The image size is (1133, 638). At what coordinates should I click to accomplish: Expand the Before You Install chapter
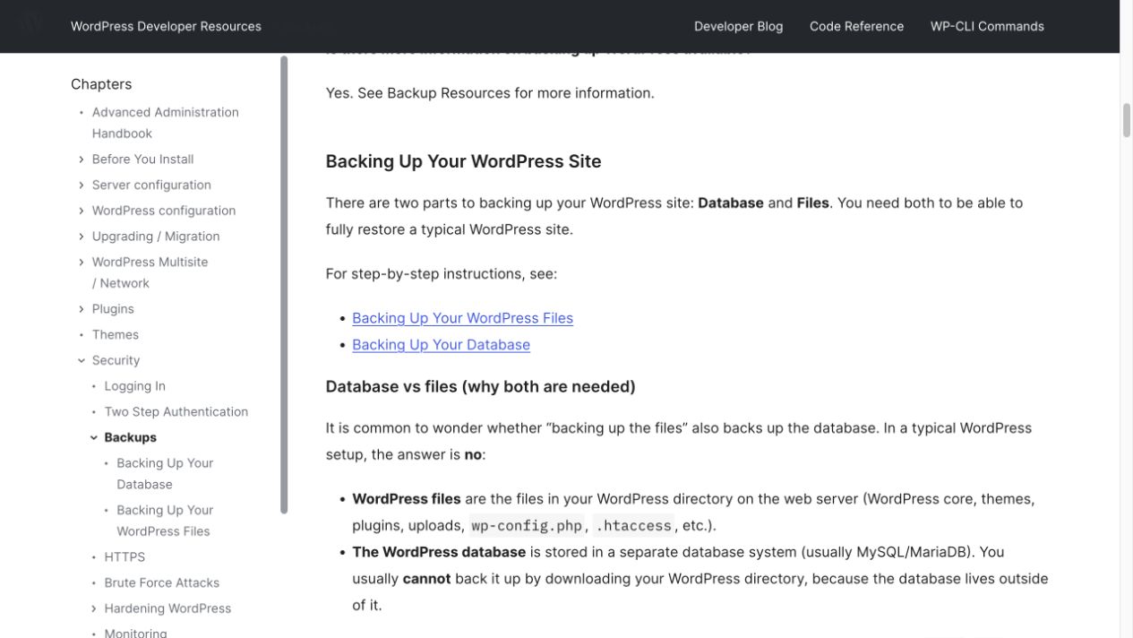click(x=82, y=159)
